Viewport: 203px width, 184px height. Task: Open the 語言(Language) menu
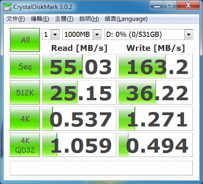126,19
